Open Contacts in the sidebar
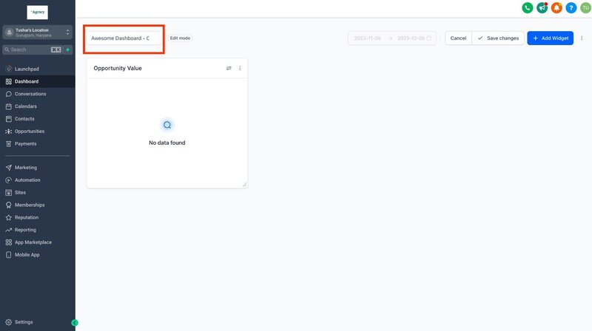Viewport: 592px width, 331px height. pos(24,119)
